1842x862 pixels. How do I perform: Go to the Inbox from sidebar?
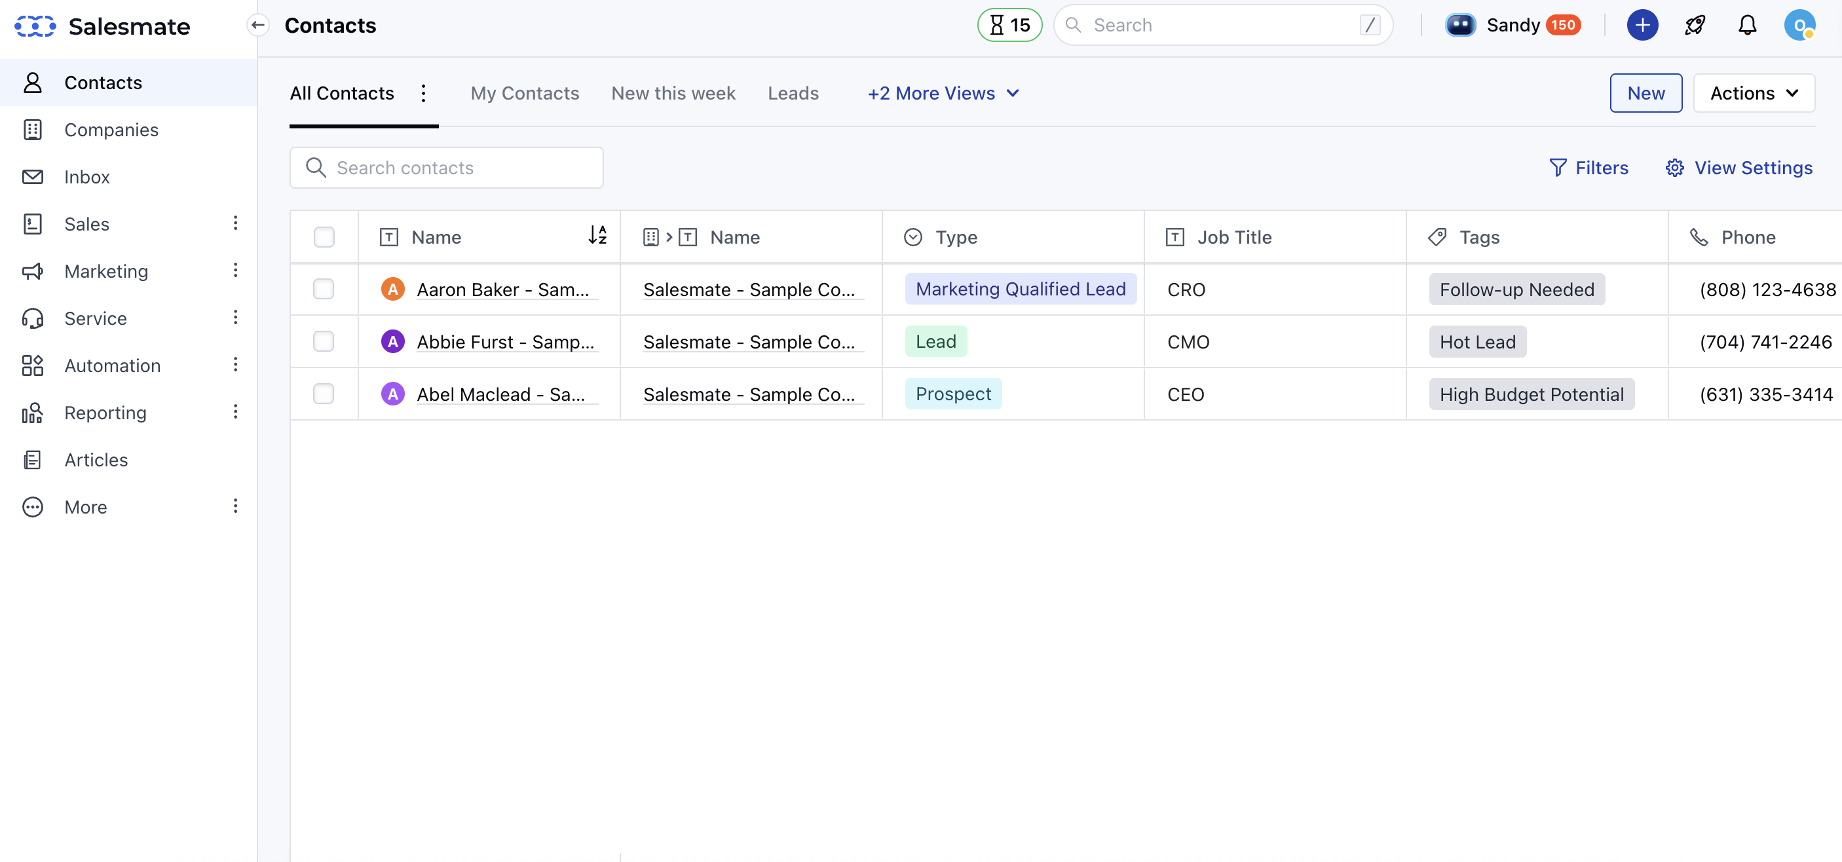pyautogui.click(x=86, y=177)
